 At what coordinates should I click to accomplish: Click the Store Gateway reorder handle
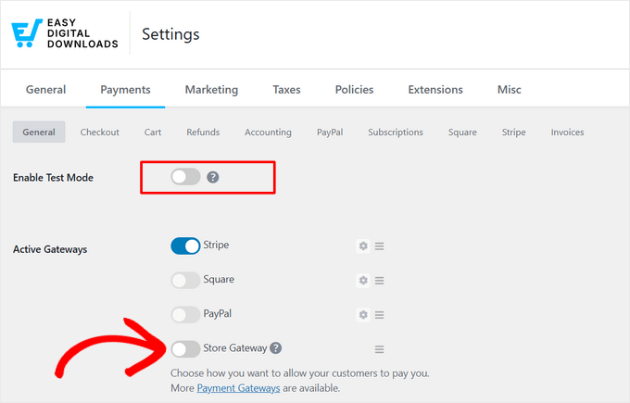380,349
